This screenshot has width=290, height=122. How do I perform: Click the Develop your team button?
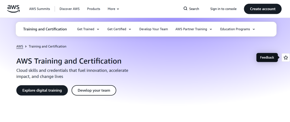click(x=94, y=90)
